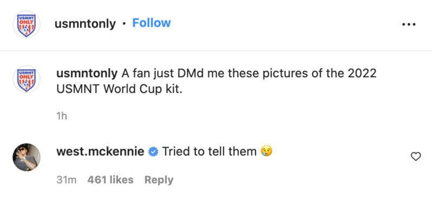This screenshot has height=199, width=432.
Task: Like west.mckennie's comment with the heart
Action: click(416, 156)
